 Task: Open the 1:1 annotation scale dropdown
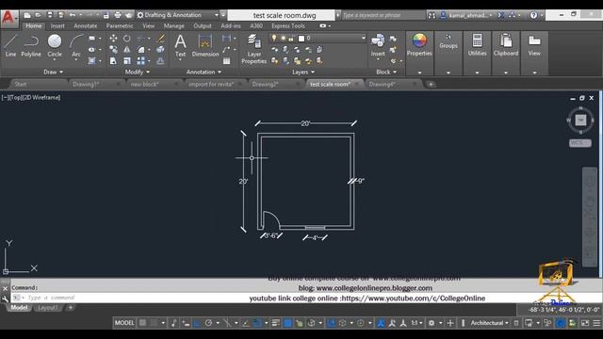(416, 323)
